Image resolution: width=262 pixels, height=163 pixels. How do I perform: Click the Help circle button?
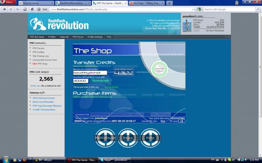(x=150, y=138)
